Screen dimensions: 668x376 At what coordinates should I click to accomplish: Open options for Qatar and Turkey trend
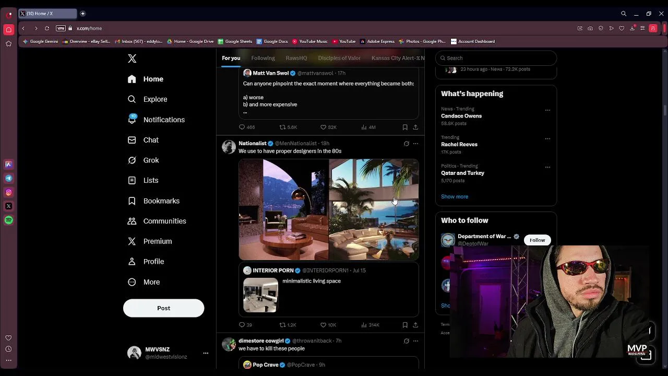(547, 168)
